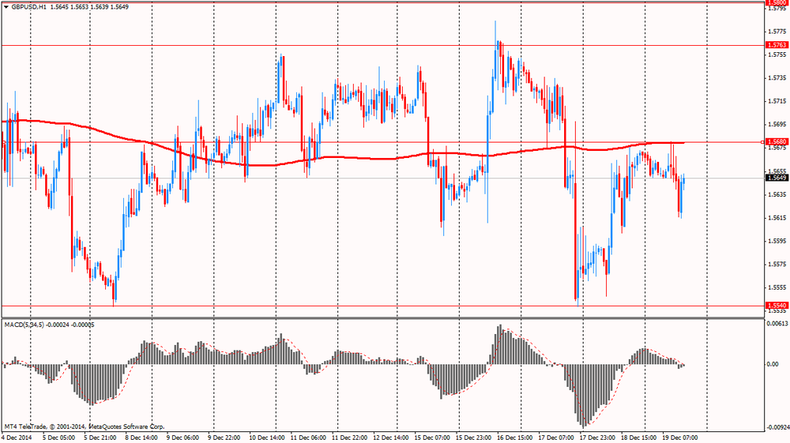Click the 8 Dec 14:00 time label
790x443 pixels.
click(x=143, y=437)
